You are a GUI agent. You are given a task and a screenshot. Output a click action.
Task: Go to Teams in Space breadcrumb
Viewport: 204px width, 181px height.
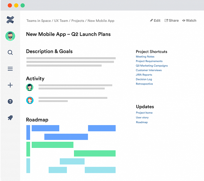pyautogui.click(x=38, y=21)
